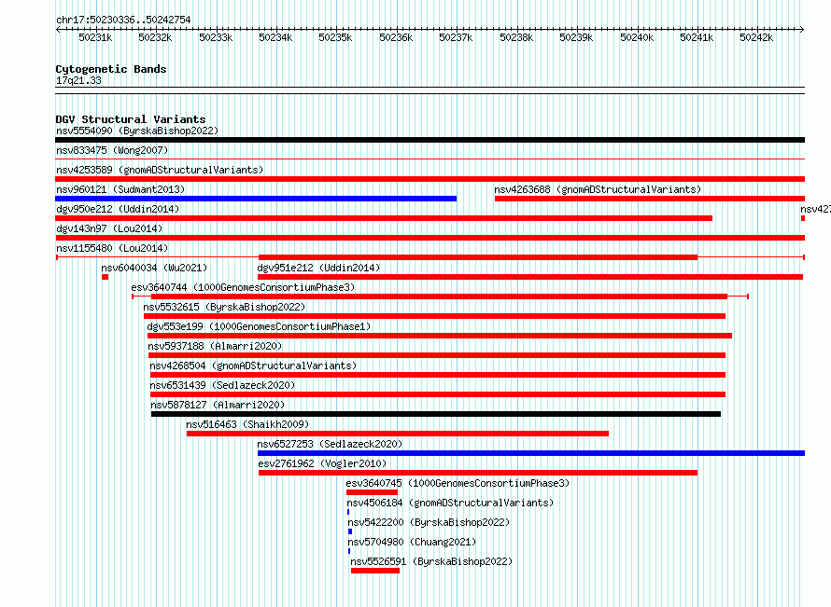Image resolution: width=831 pixels, height=607 pixels.
Task: Click the 50236k ruler label
Action: [396, 37]
